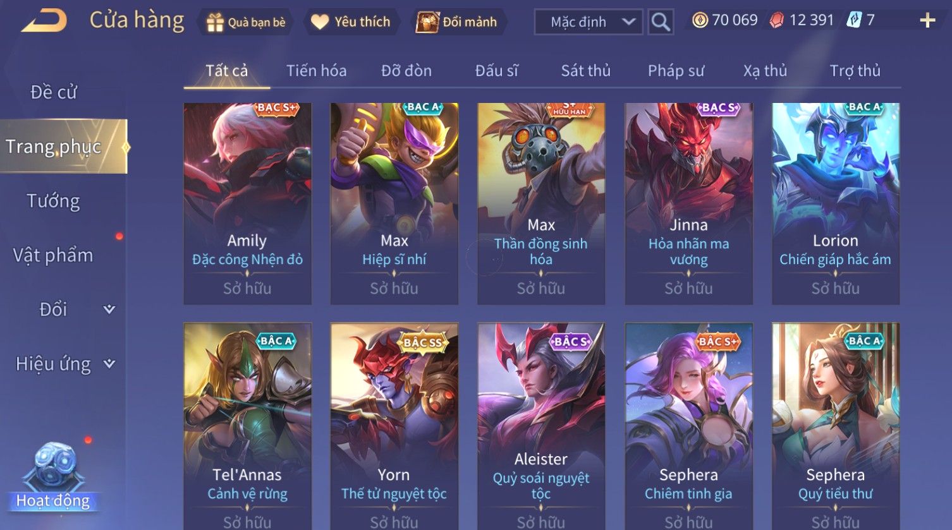Click the blue voucher ticket icon
Image resolution: width=952 pixels, height=530 pixels.
pos(854,20)
